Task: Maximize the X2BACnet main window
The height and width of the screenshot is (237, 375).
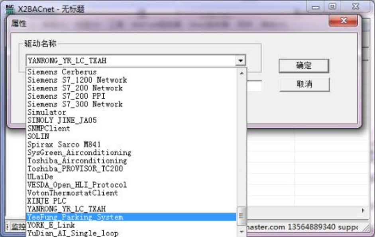Action: pyautogui.click(x=332, y=7)
